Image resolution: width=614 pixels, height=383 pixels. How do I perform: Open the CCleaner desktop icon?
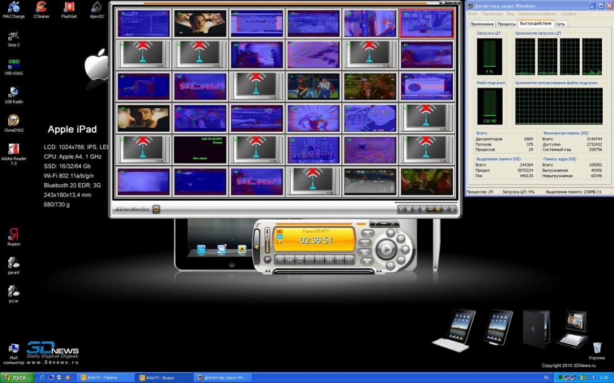[40, 7]
